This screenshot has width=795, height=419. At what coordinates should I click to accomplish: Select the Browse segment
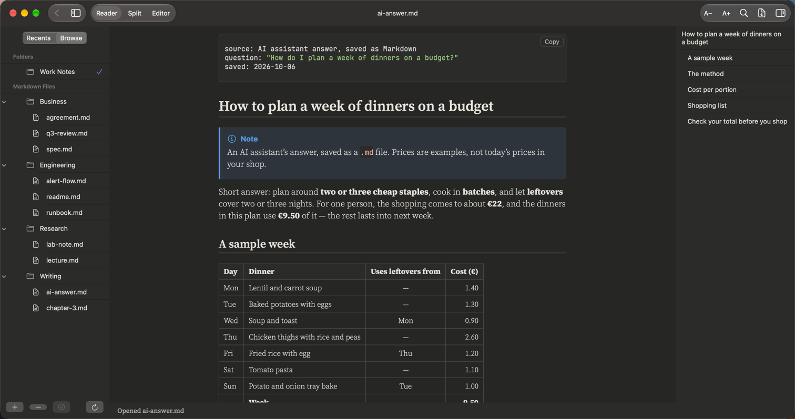pyautogui.click(x=71, y=38)
